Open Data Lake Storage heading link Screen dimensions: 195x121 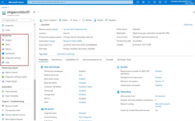click(x=52, y=67)
